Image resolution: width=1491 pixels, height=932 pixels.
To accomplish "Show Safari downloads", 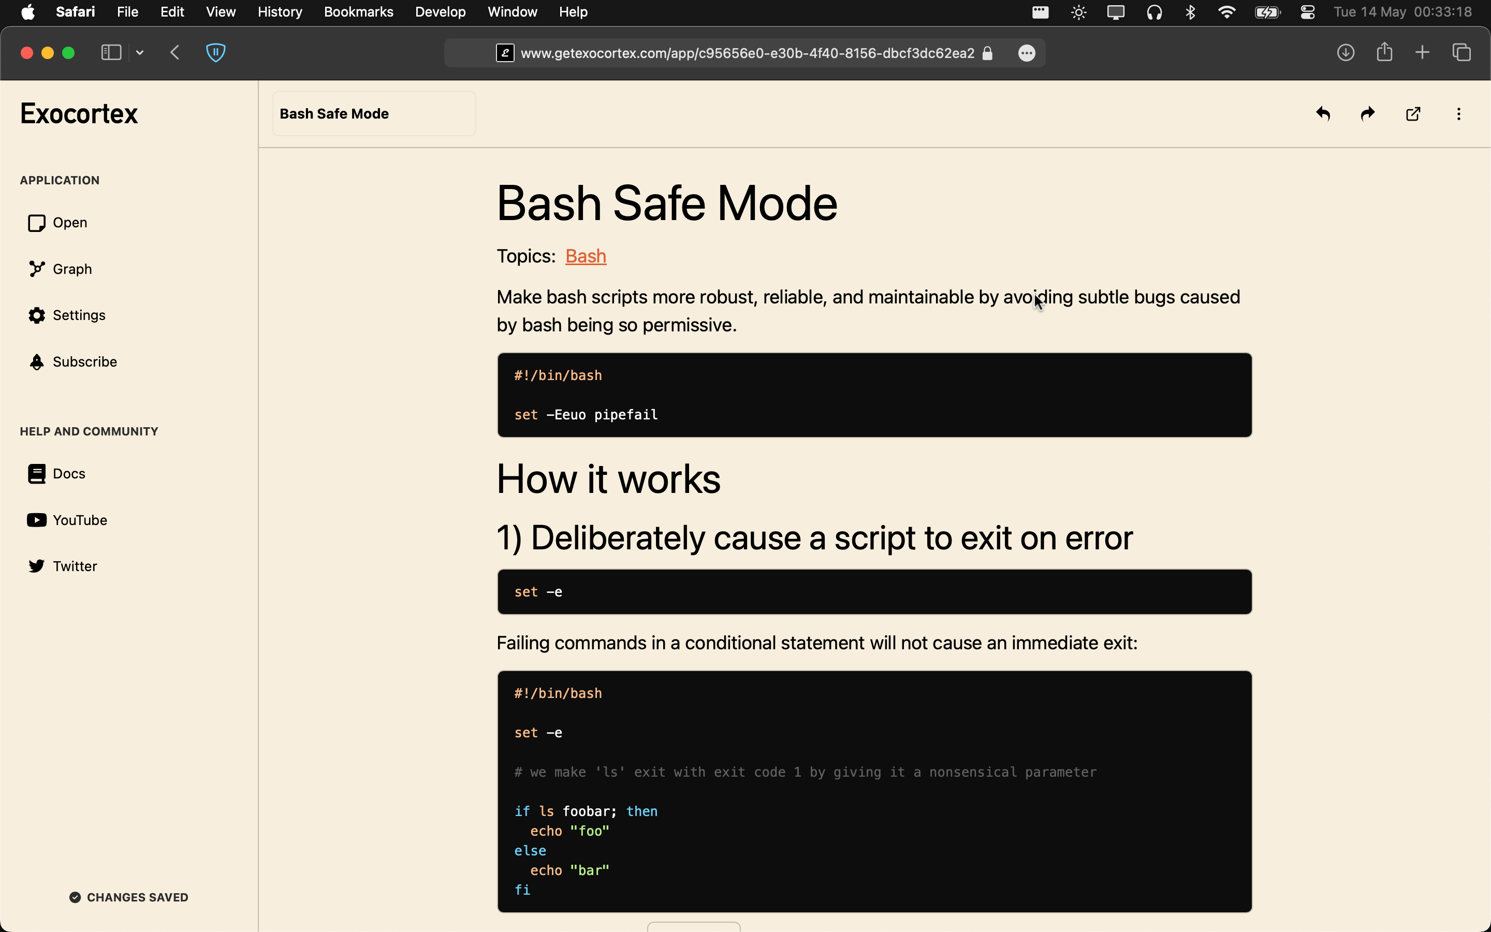I will 1346,52.
